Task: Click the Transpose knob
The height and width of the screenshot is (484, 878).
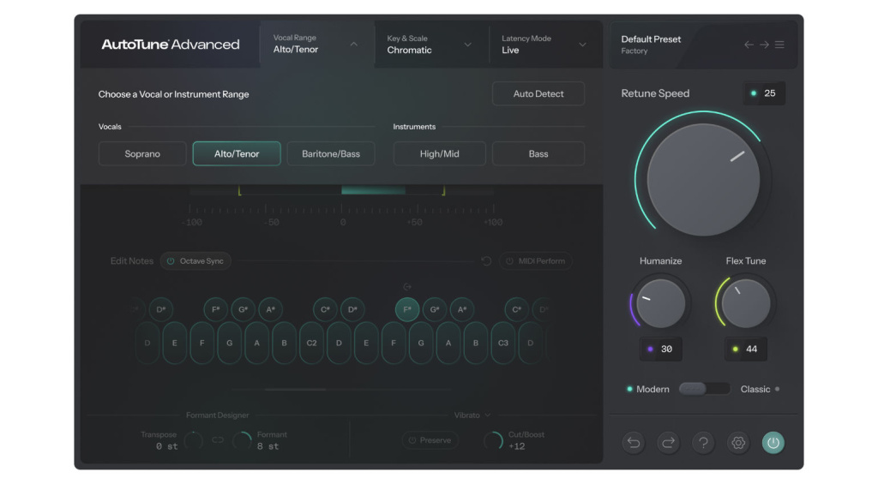Action: 193,441
